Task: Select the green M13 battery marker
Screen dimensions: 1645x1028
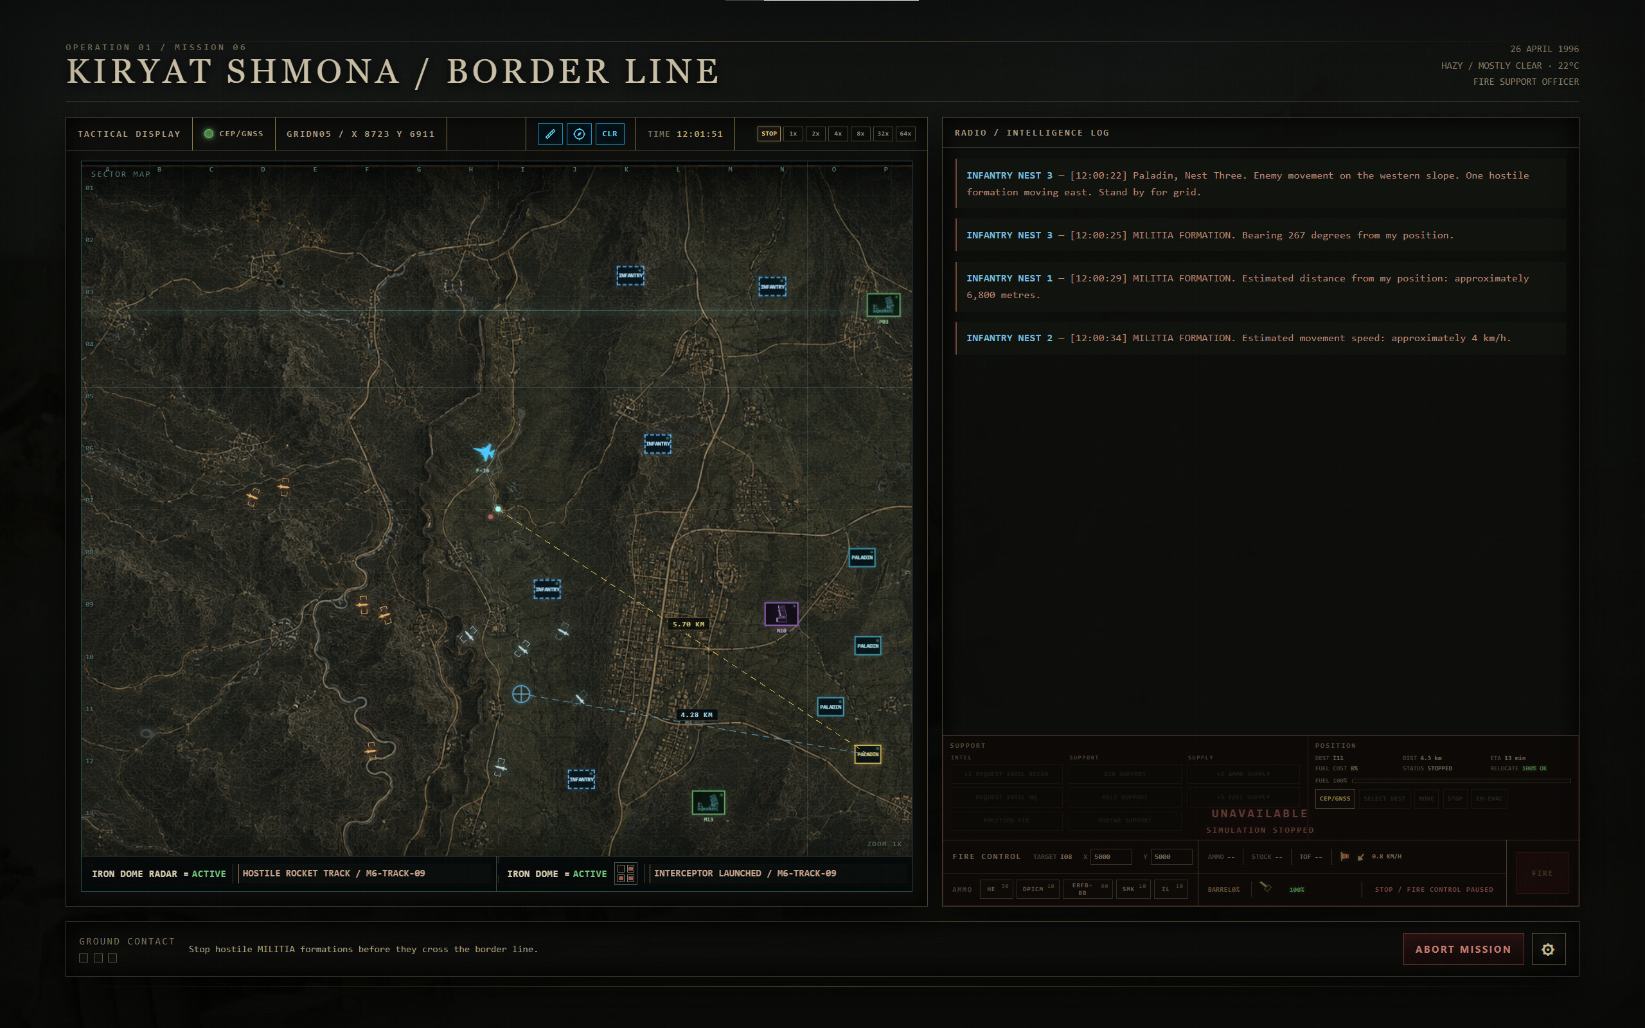Action: coord(707,802)
